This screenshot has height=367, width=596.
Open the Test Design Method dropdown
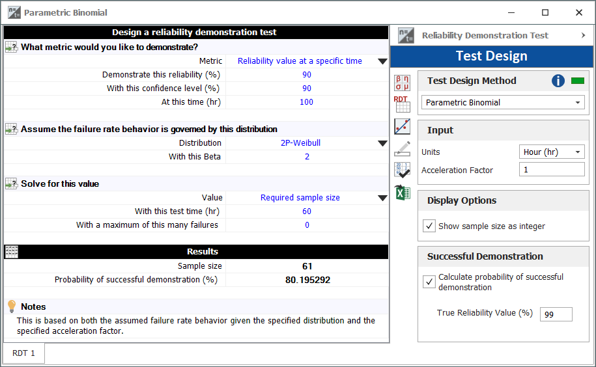coord(502,102)
